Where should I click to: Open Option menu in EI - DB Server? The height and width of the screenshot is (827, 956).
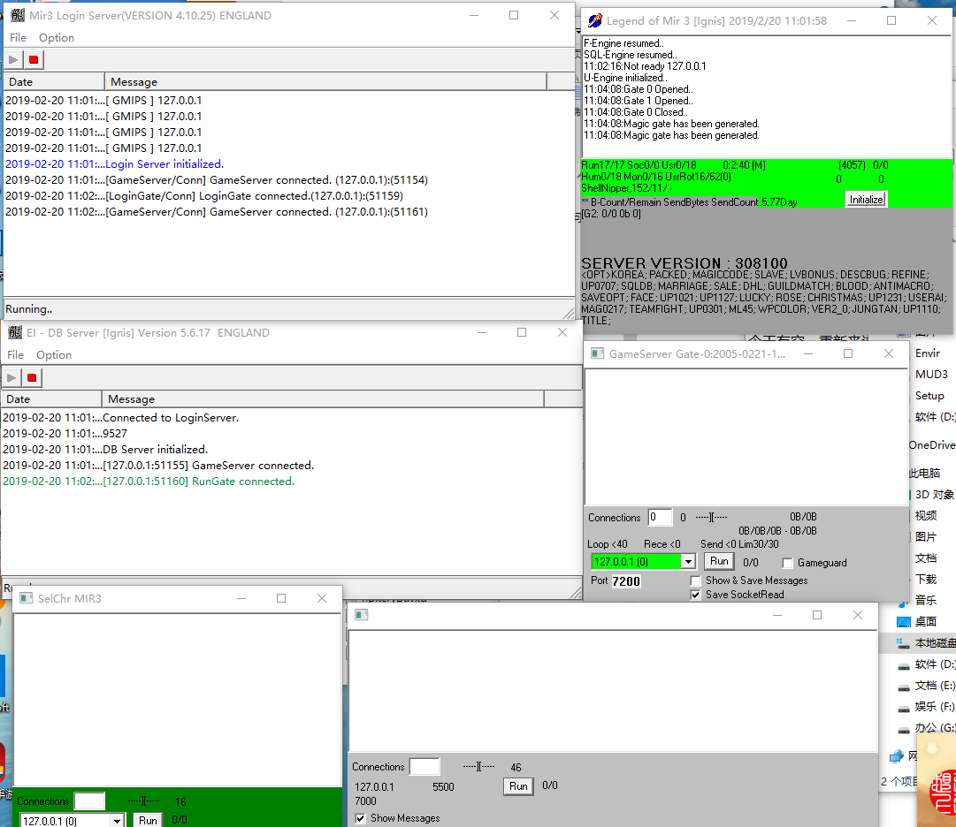pos(54,355)
